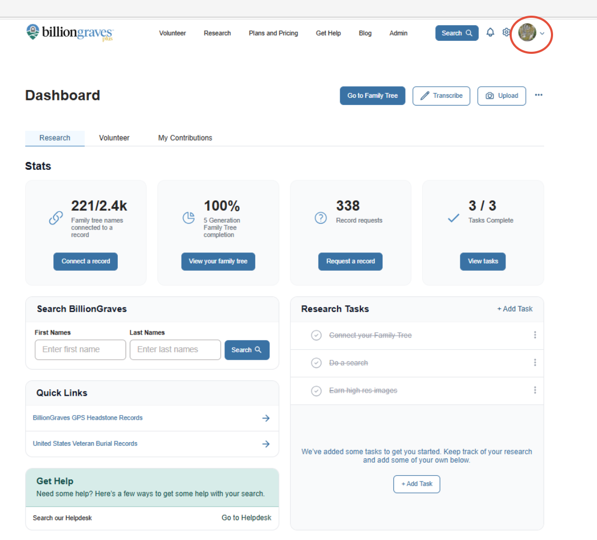Open the Blog page
The image size is (597, 540).
(x=365, y=33)
